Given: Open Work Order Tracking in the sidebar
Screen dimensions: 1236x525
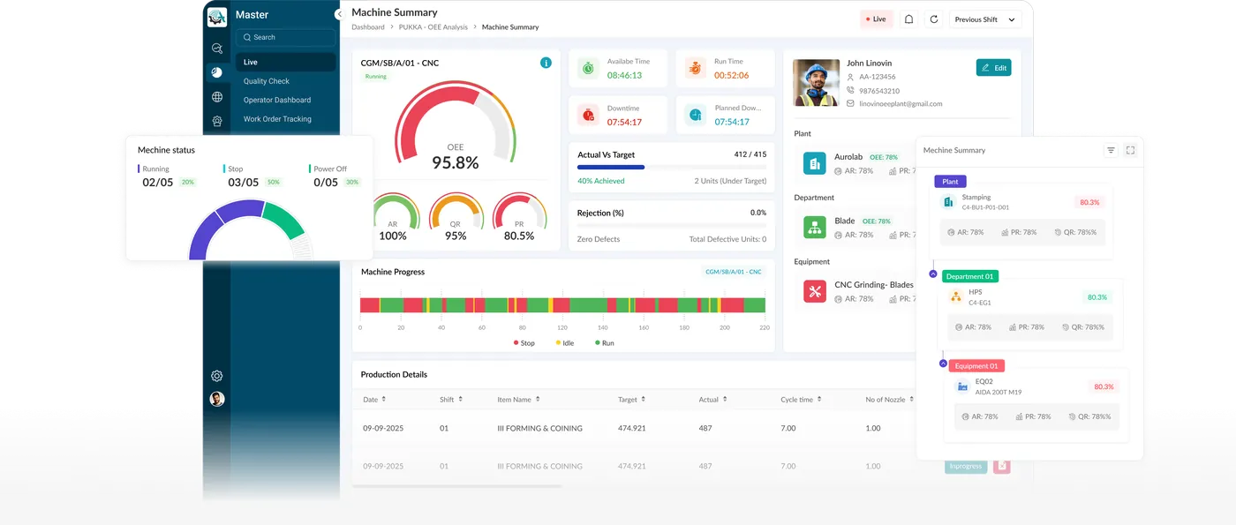Looking at the screenshot, I should [x=277, y=119].
